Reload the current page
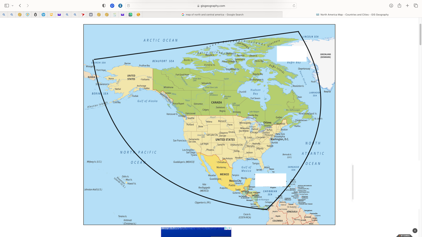 (294, 6)
